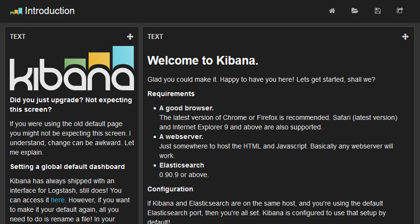Open the share dashboard icon
The width and height of the screenshot is (420, 224).
(400, 11)
